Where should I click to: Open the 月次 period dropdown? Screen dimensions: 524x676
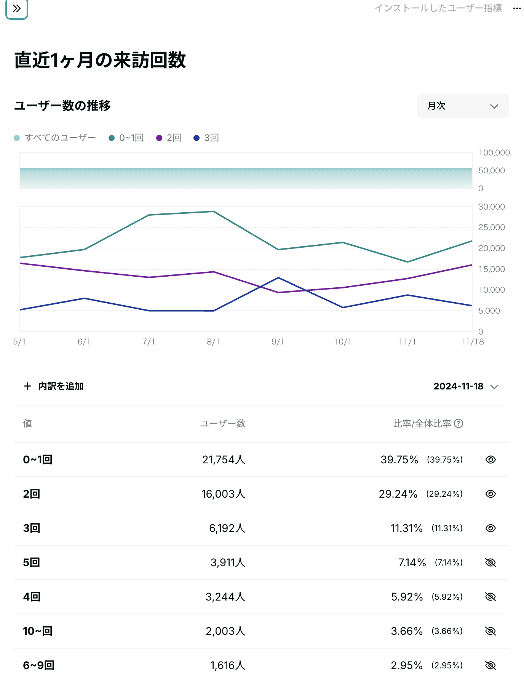pos(463,106)
